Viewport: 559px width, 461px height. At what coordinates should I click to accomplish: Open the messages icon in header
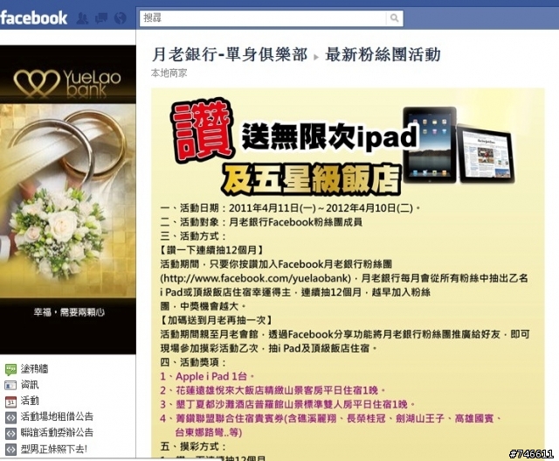point(101,18)
